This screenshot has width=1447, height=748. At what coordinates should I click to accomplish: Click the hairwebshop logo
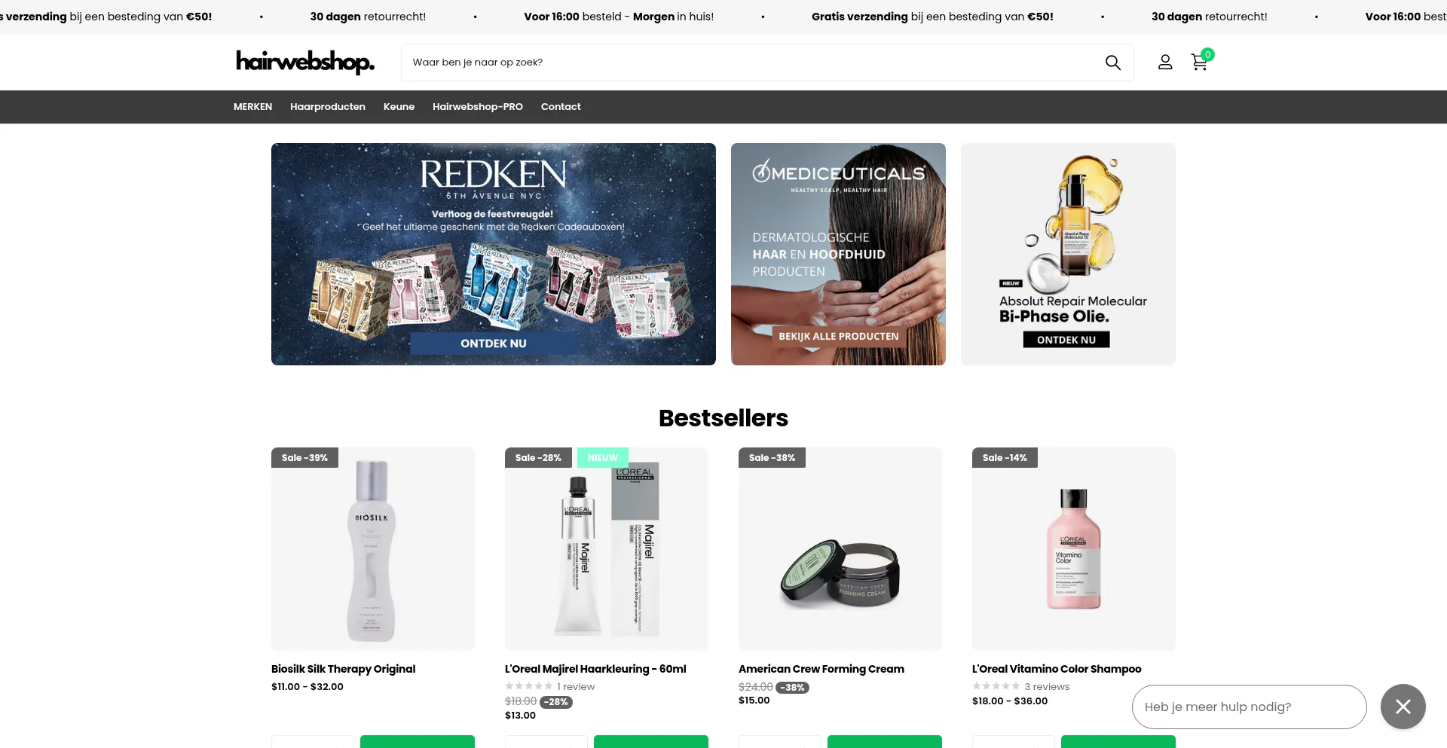coord(305,62)
